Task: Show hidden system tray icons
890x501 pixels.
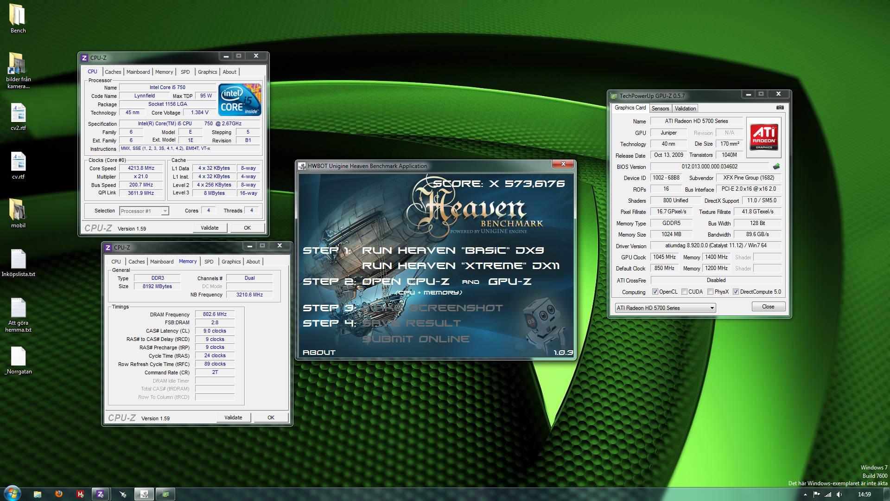Action: [x=805, y=495]
